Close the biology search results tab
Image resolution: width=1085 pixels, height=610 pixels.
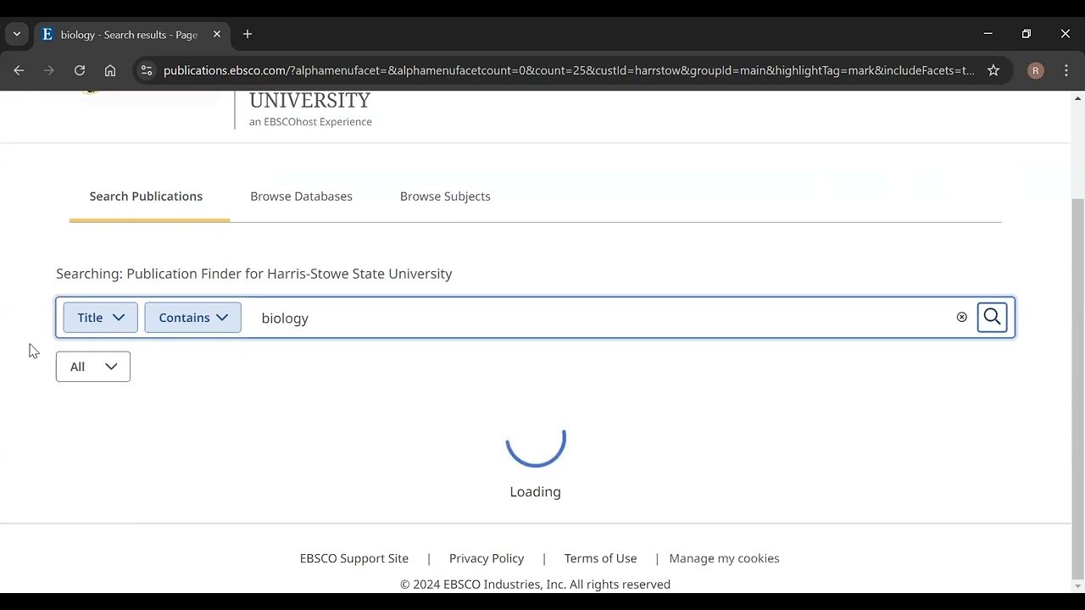point(217,35)
